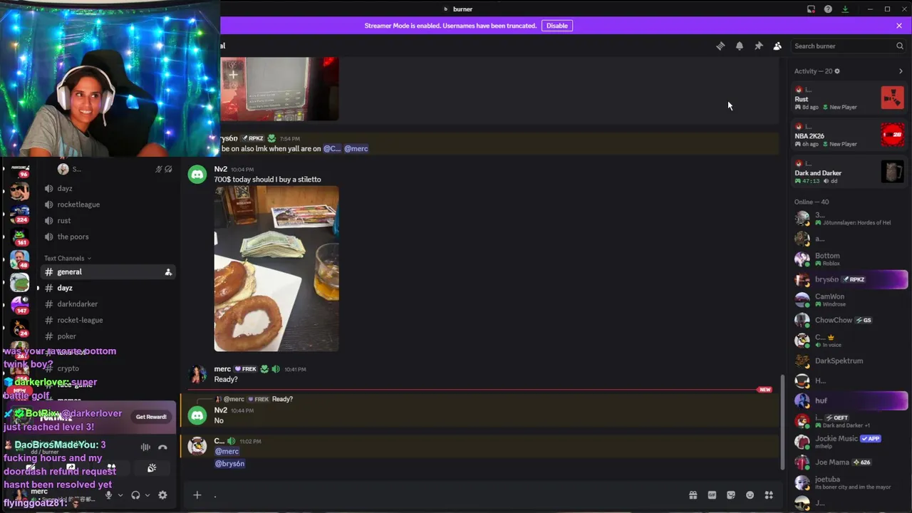Open the apps launcher icon in message bar
Viewport: 912px width, 513px height.
pos(769,495)
